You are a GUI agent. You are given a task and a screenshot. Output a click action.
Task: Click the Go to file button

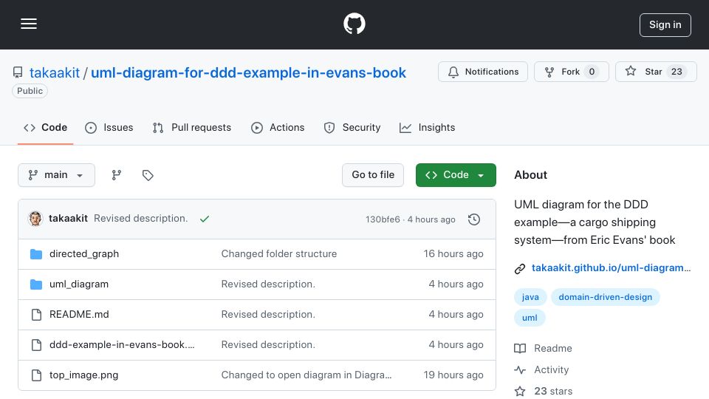point(373,175)
